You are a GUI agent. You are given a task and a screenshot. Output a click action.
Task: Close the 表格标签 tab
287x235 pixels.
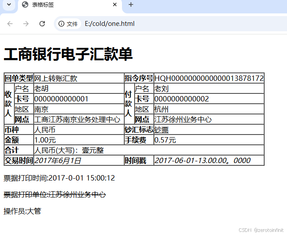(115, 5)
